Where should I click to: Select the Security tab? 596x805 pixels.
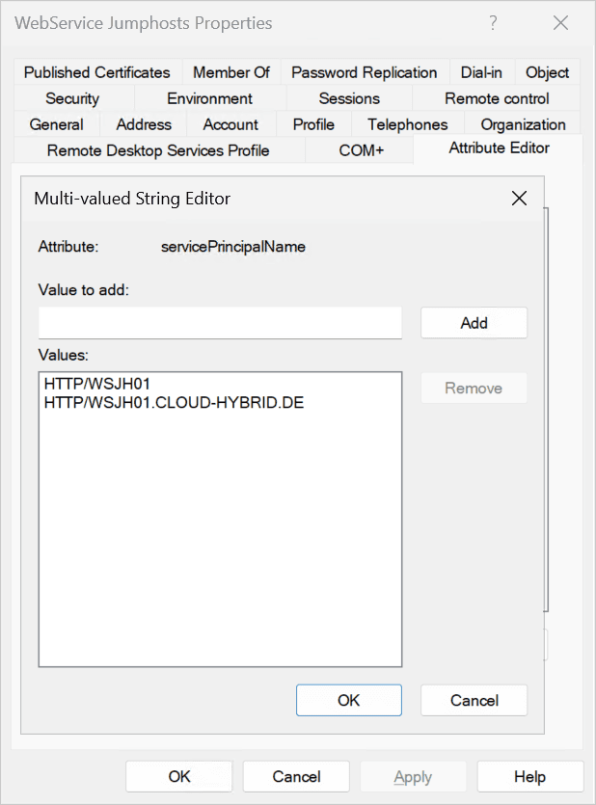click(72, 98)
